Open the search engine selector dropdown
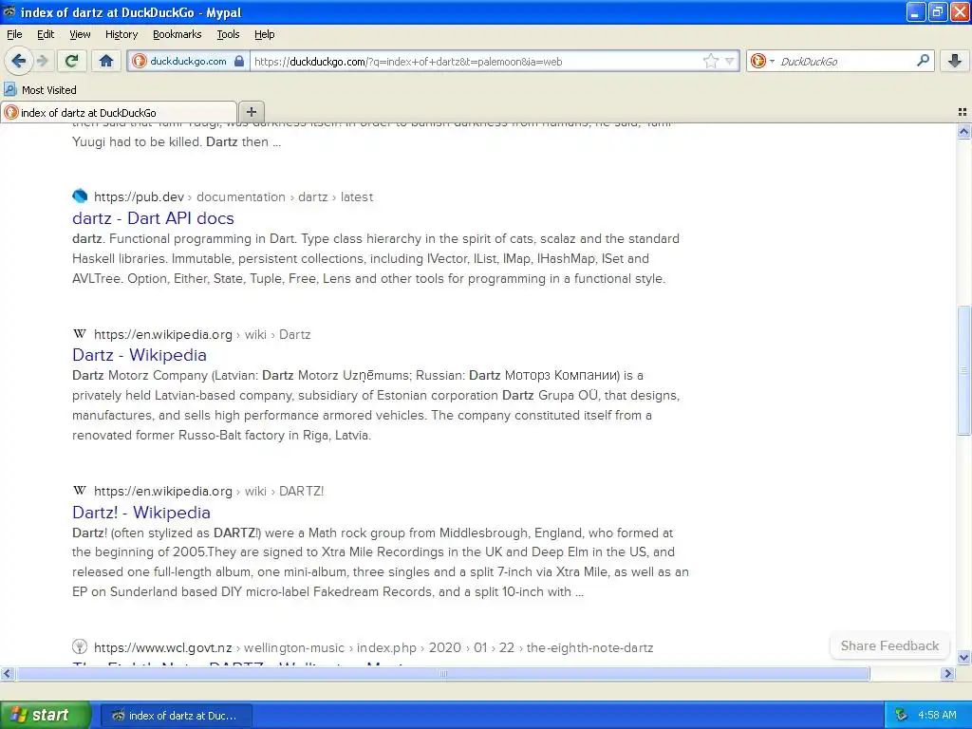Screen dimensions: 972x729 pyautogui.click(x=762, y=61)
